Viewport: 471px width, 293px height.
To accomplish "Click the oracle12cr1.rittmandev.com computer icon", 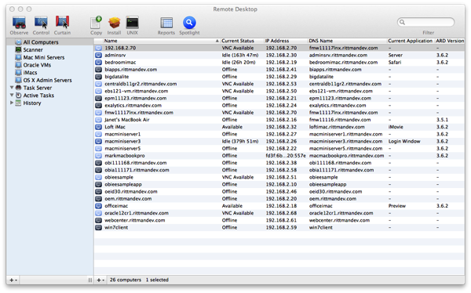I will (x=98, y=213).
